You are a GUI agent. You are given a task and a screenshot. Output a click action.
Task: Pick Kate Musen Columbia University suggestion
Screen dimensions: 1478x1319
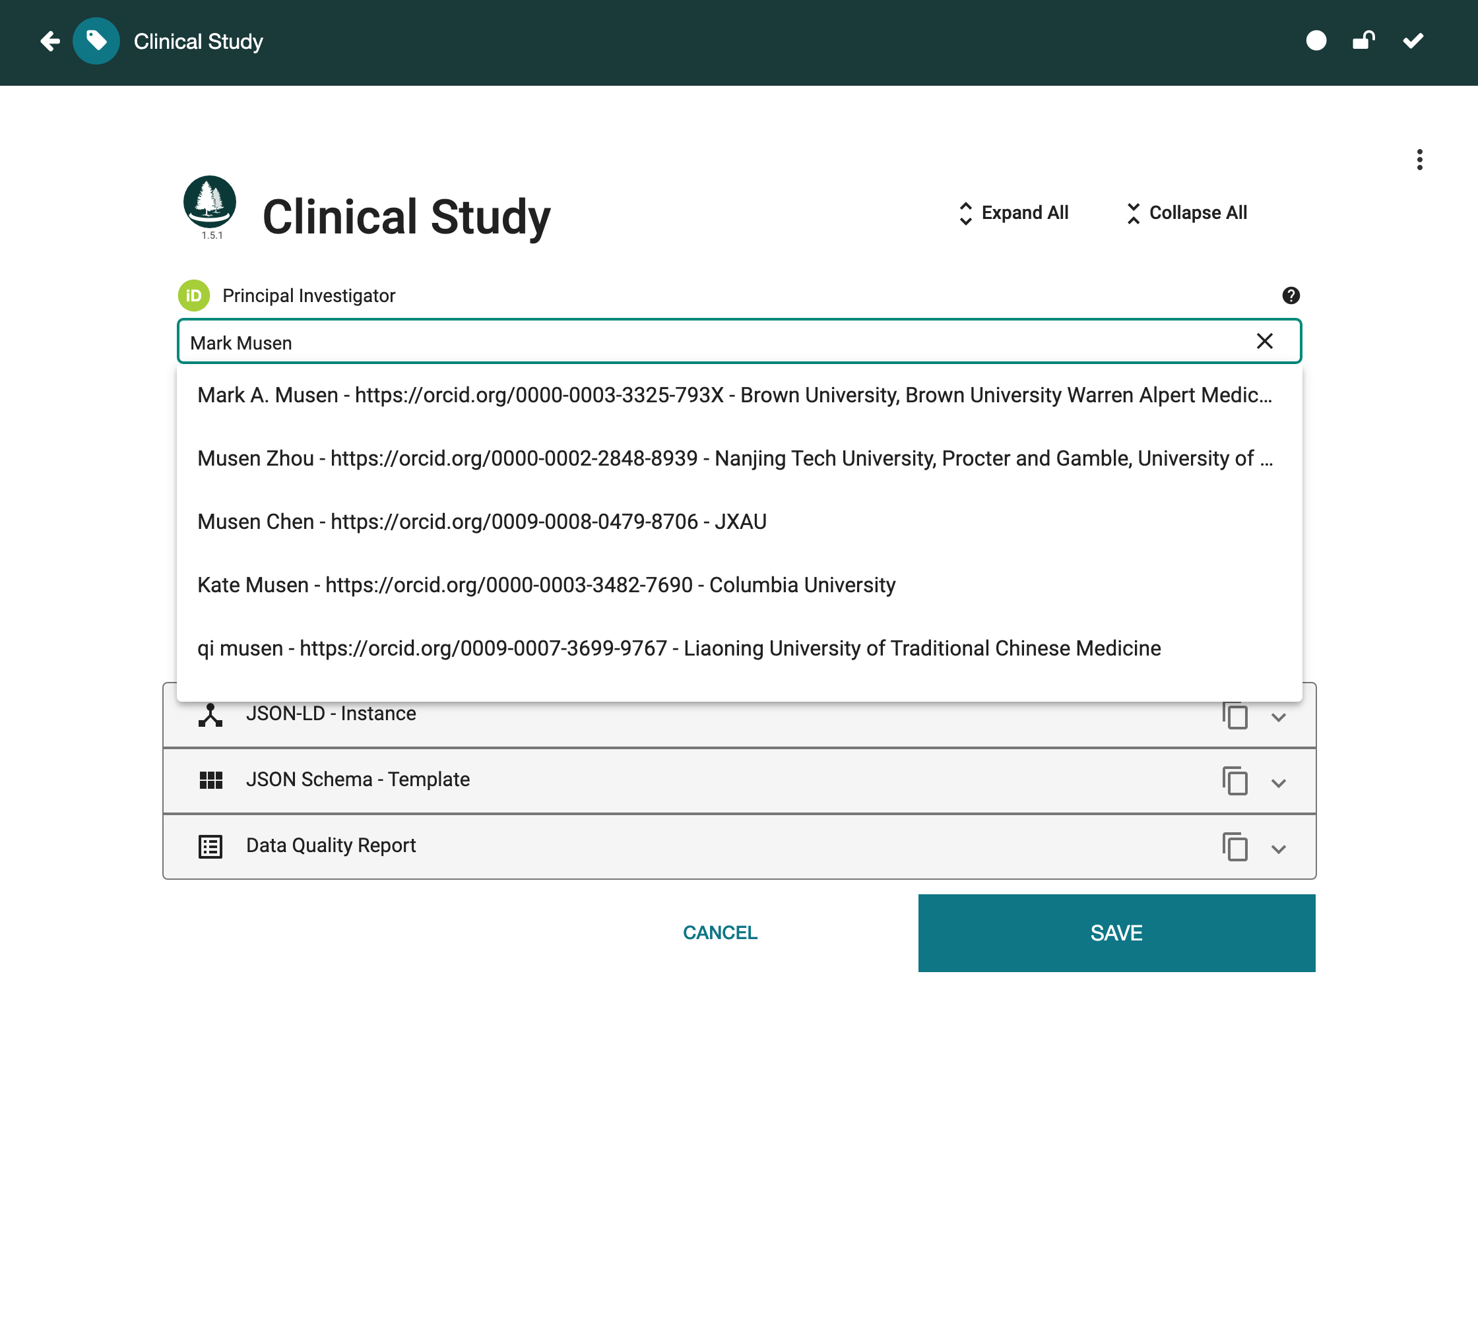(x=739, y=585)
